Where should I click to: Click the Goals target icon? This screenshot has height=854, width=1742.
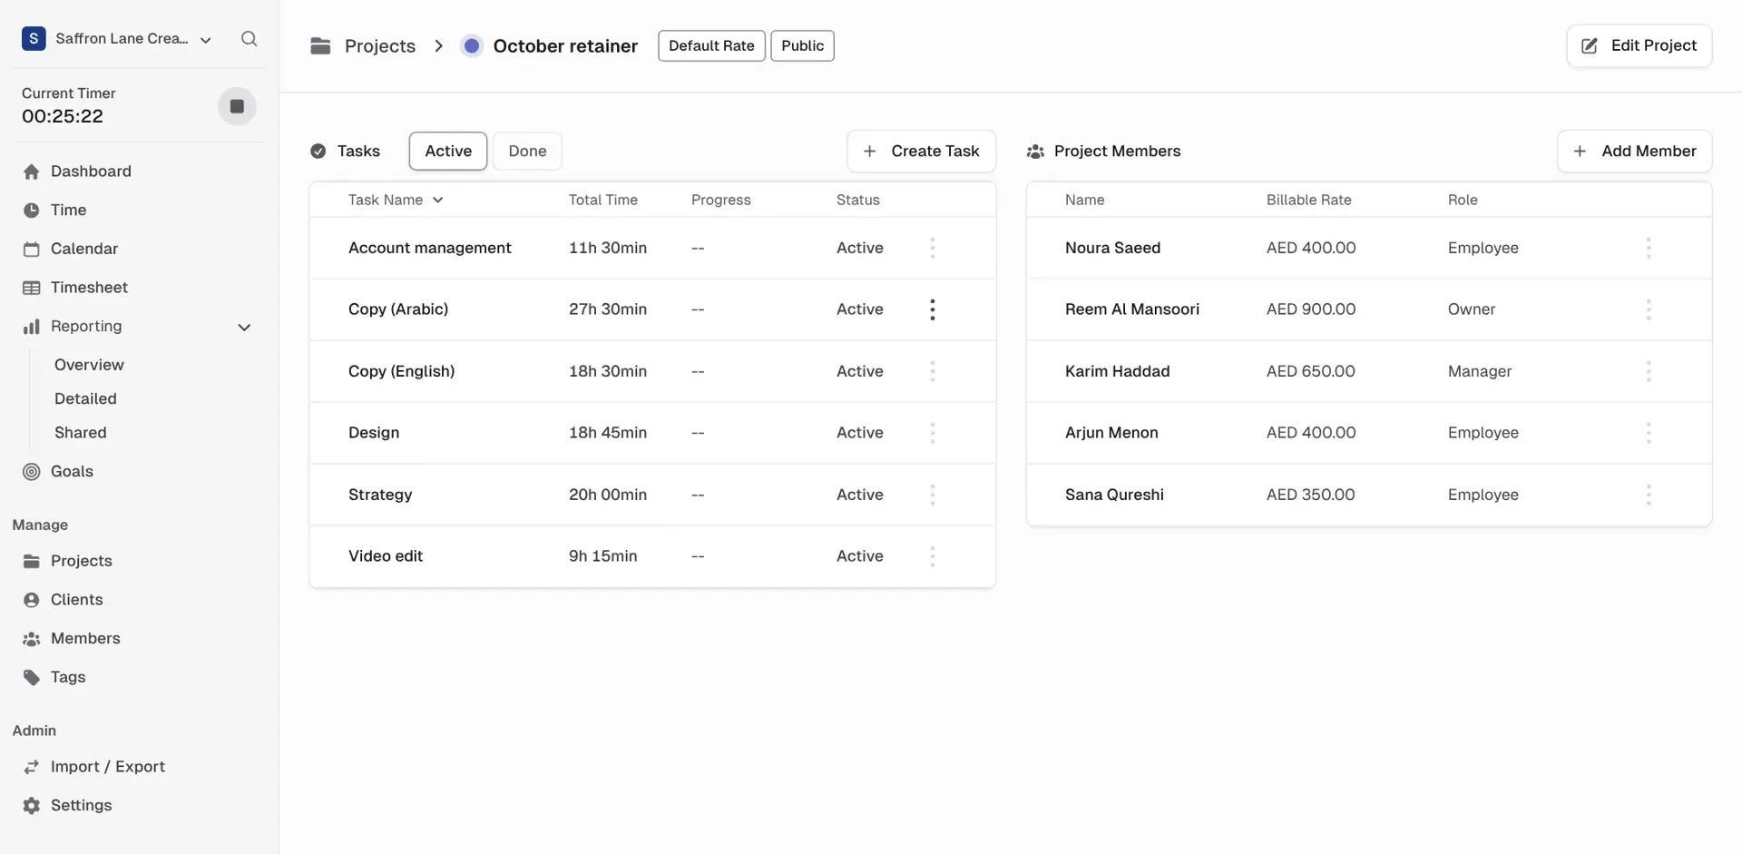click(32, 472)
